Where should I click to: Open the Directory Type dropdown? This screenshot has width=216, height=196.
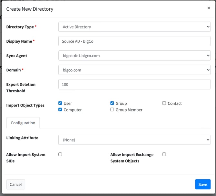(x=134, y=26)
